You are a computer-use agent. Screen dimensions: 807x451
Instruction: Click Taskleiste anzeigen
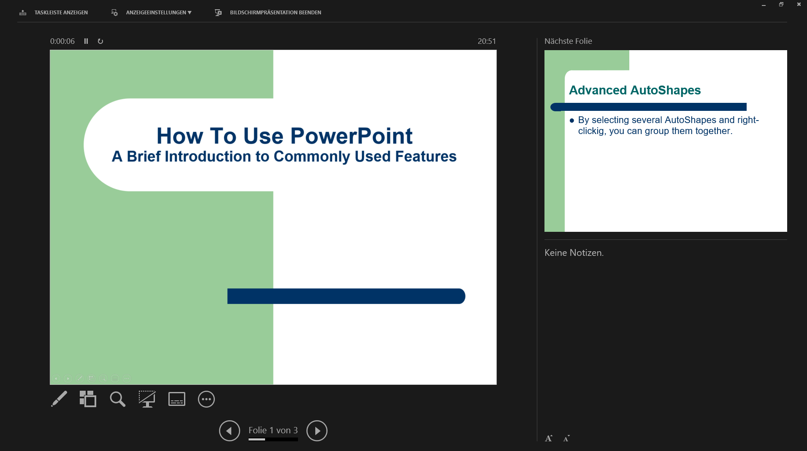[x=61, y=13]
